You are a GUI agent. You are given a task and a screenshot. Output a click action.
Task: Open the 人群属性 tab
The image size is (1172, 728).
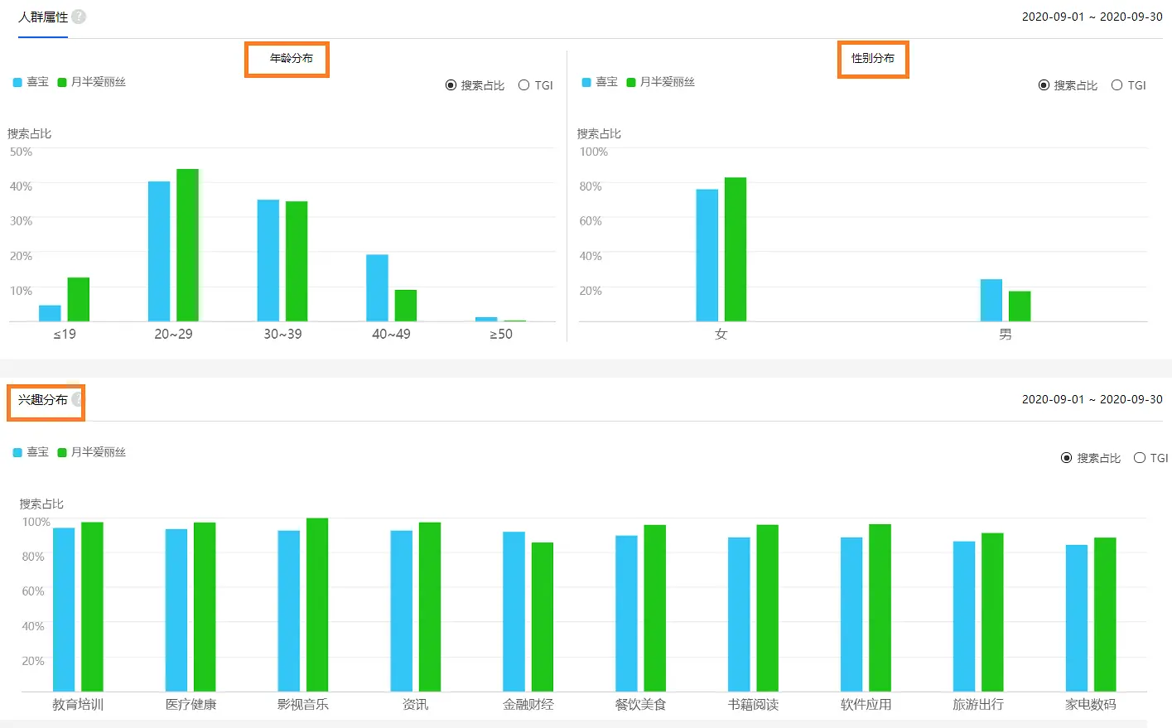[43, 17]
